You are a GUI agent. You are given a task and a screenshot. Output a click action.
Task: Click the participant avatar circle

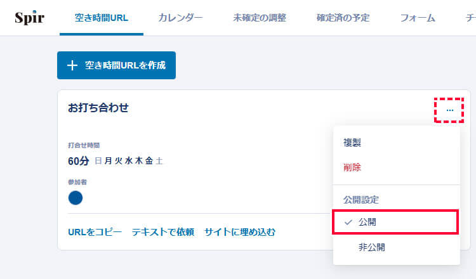point(76,198)
